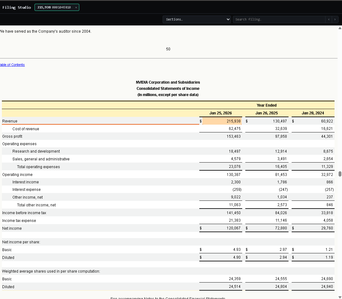Click diluted shares value 24,514
This screenshot has height=299, width=342.
click(234, 287)
